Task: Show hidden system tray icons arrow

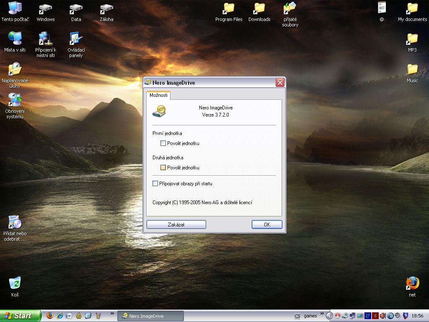Action: (x=330, y=316)
